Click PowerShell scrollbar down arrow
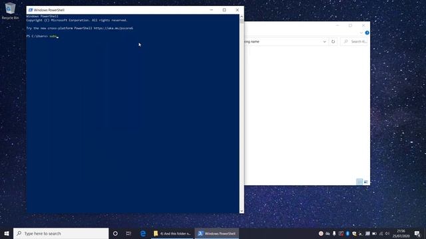 pyautogui.click(x=242, y=211)
